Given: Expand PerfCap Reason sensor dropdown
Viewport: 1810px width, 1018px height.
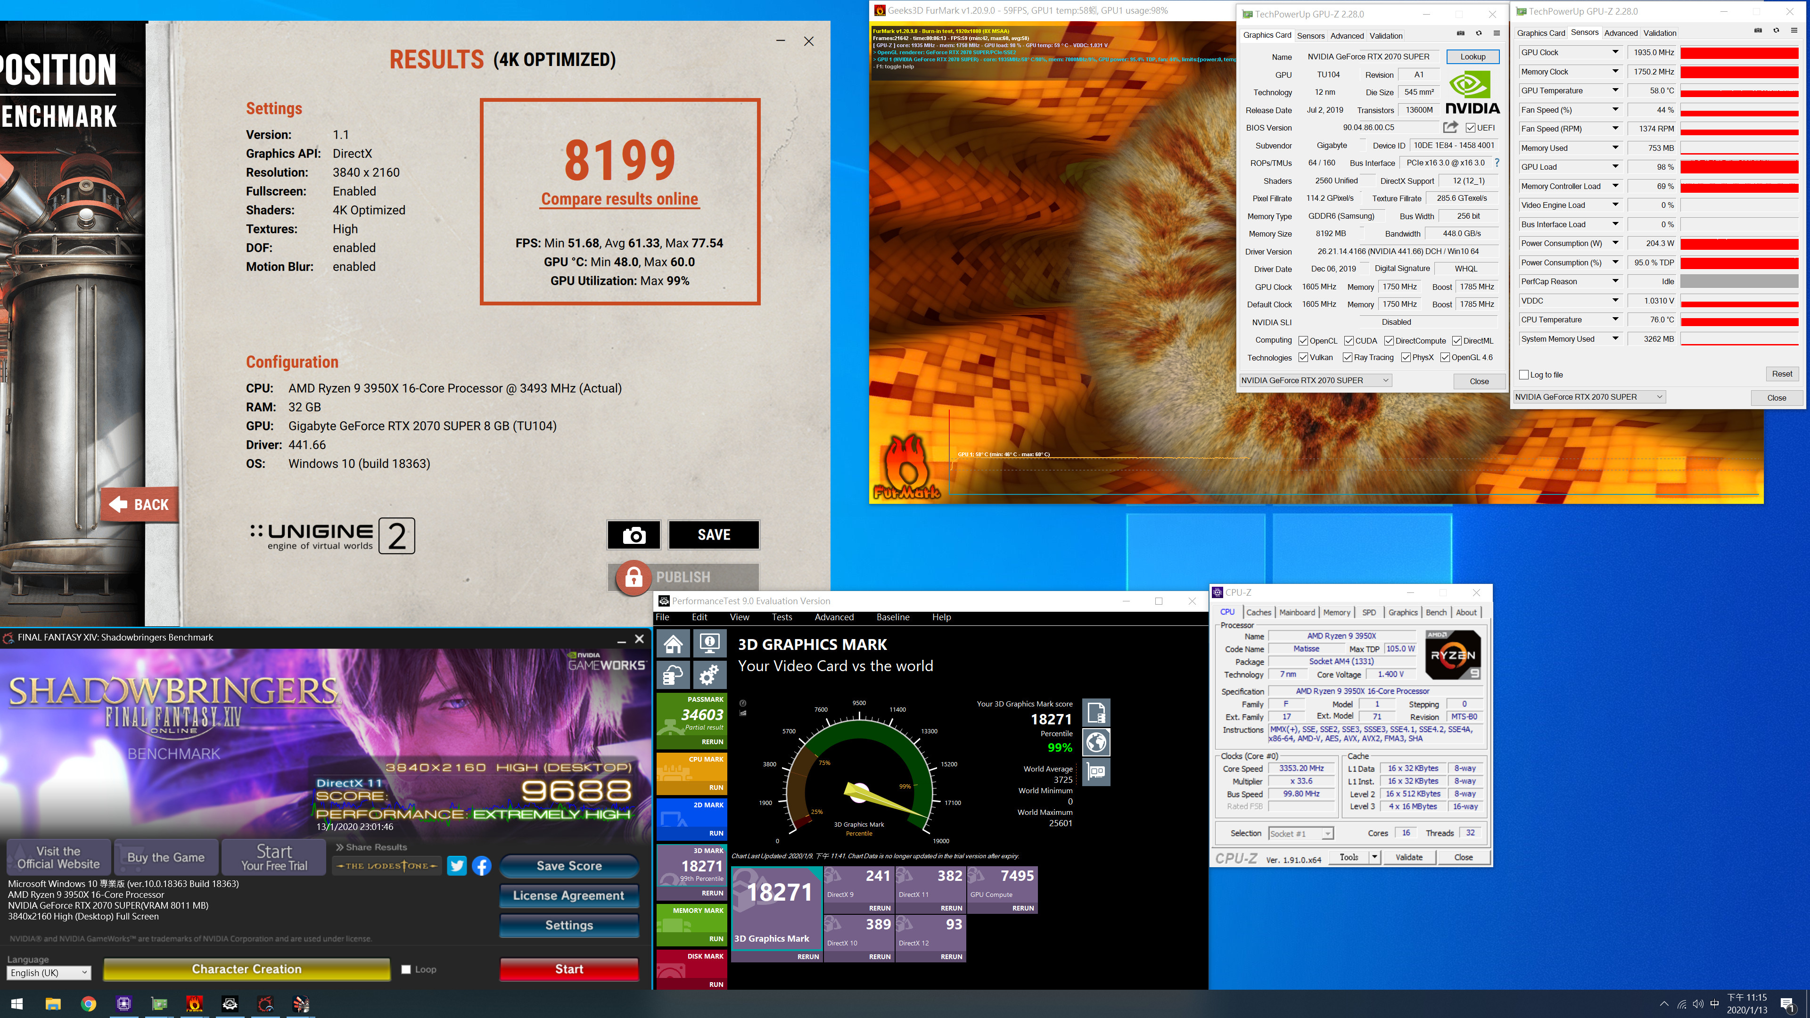Looking at the screenshot, I should click(x=1615, y=281).
